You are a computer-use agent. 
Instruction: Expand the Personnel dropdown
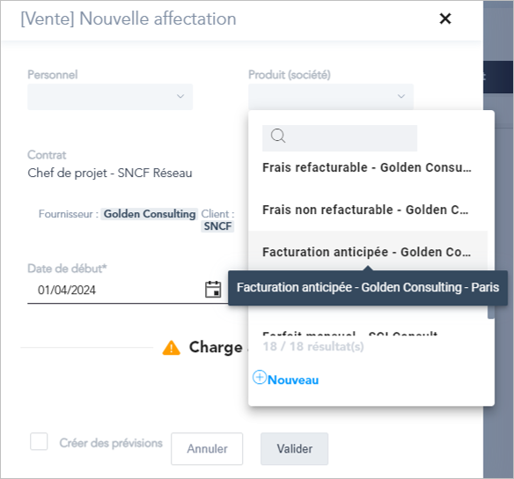110,97
